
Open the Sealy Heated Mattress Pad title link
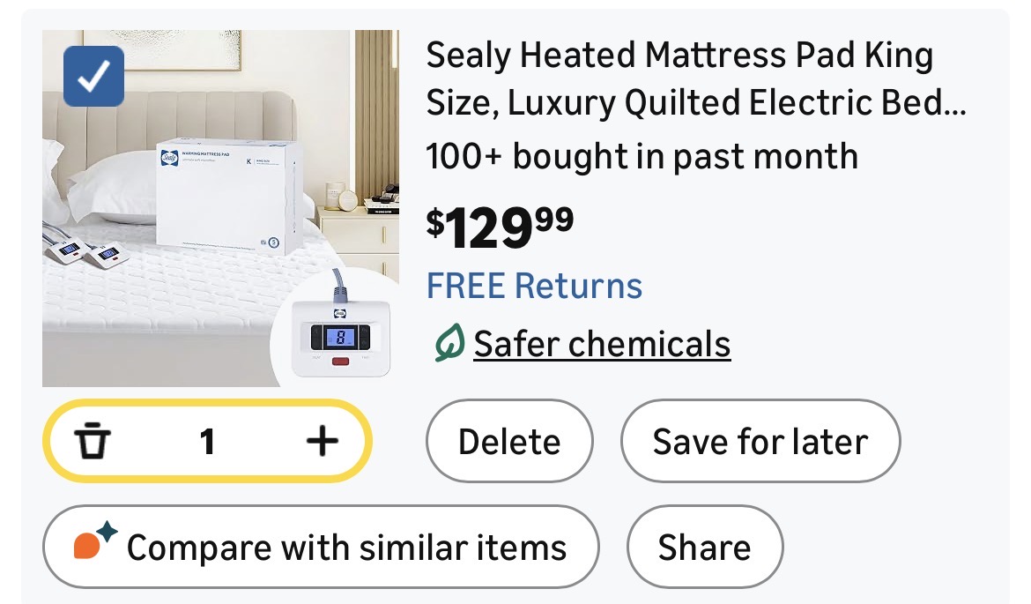coord(679,56)
